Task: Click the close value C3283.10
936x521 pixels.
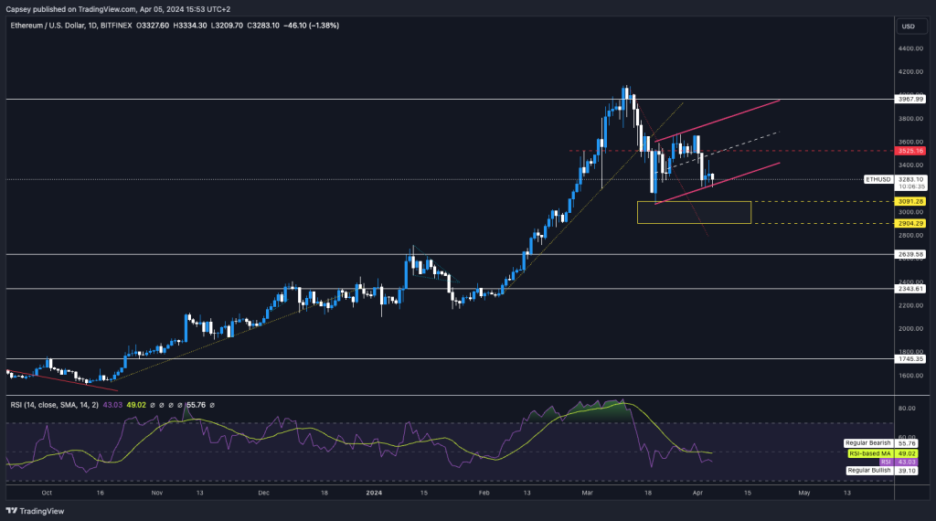Action: click(x=263, y=26)
